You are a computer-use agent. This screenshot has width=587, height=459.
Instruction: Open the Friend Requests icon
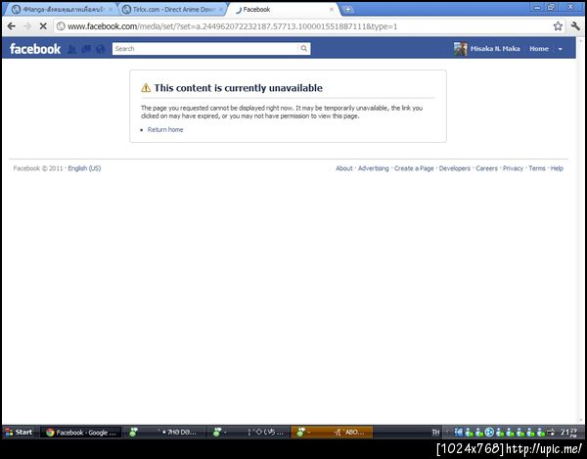click(x=72, y=49)
